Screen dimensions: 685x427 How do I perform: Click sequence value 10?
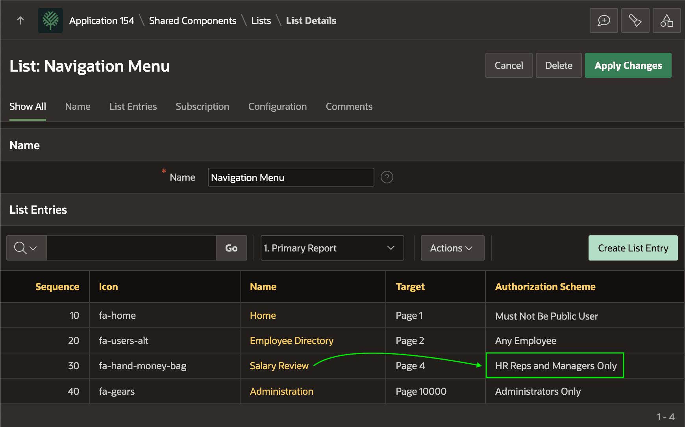74,315
